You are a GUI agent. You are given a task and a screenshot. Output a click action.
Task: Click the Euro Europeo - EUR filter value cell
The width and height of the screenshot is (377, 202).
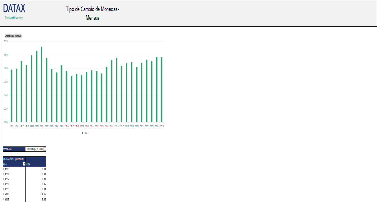34,149
